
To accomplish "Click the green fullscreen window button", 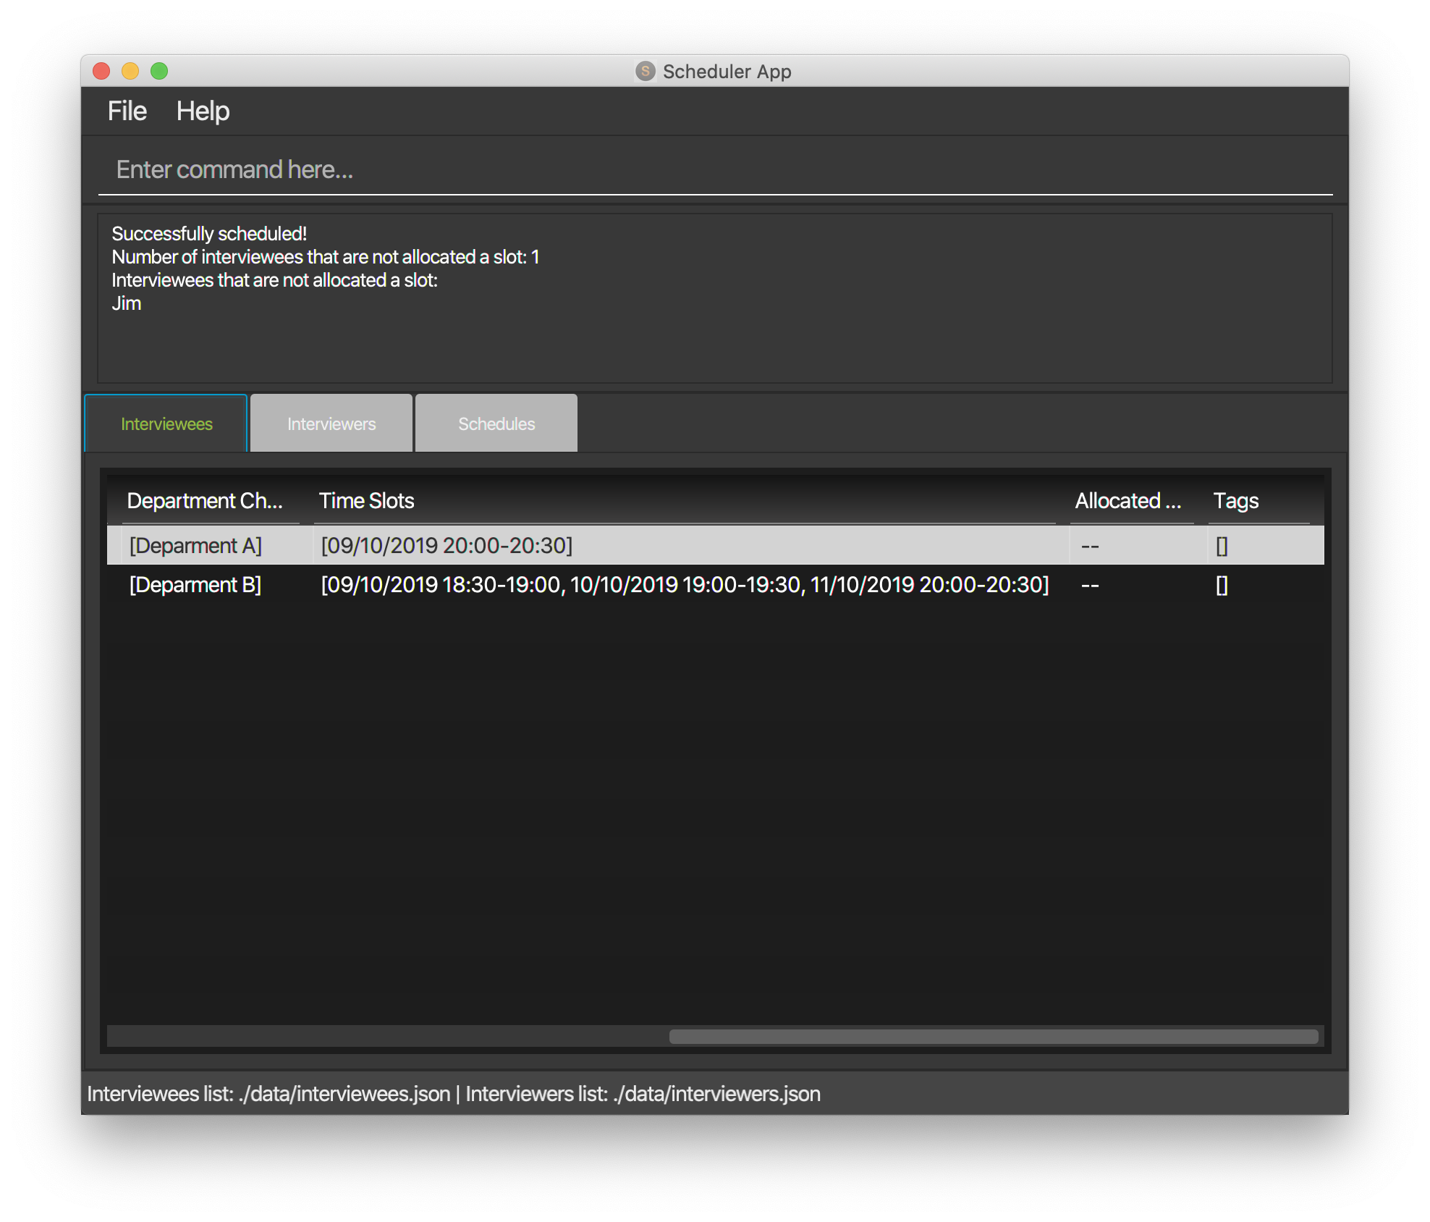I will (159, 71).
